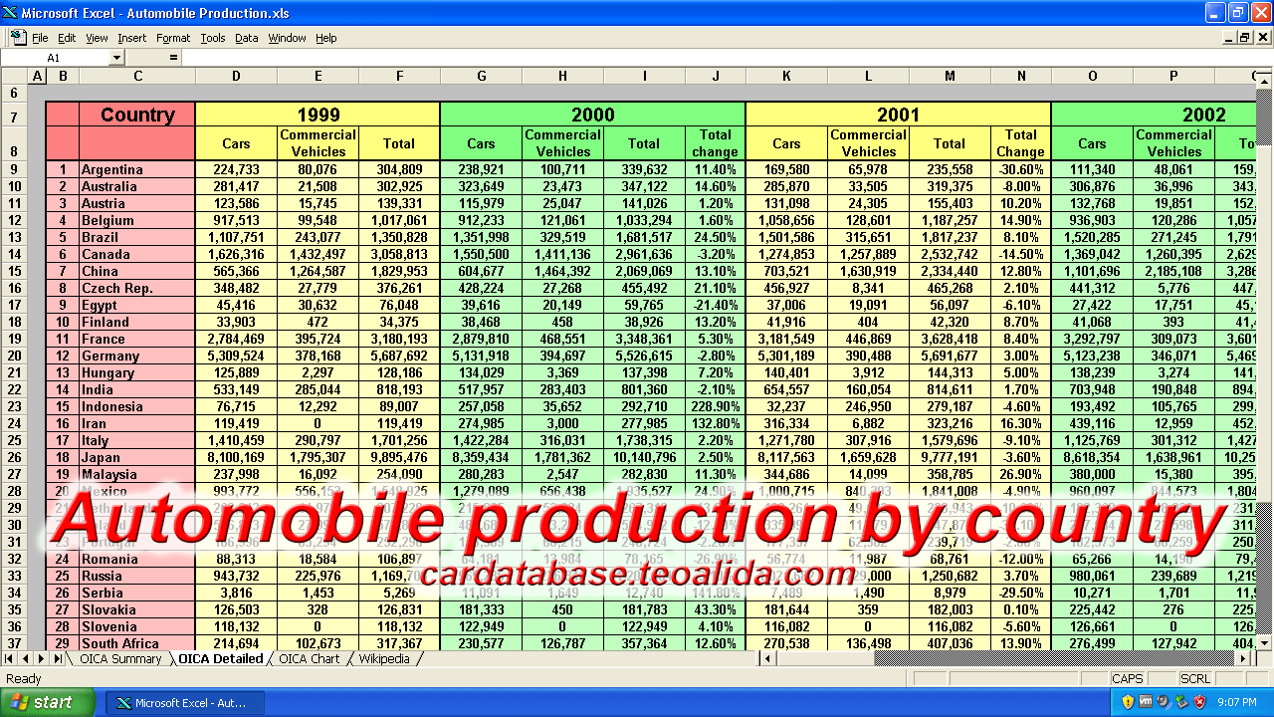Click the yellow Security Center shield in the tray
1274x717 pixels.
[x=1128, y=701]
